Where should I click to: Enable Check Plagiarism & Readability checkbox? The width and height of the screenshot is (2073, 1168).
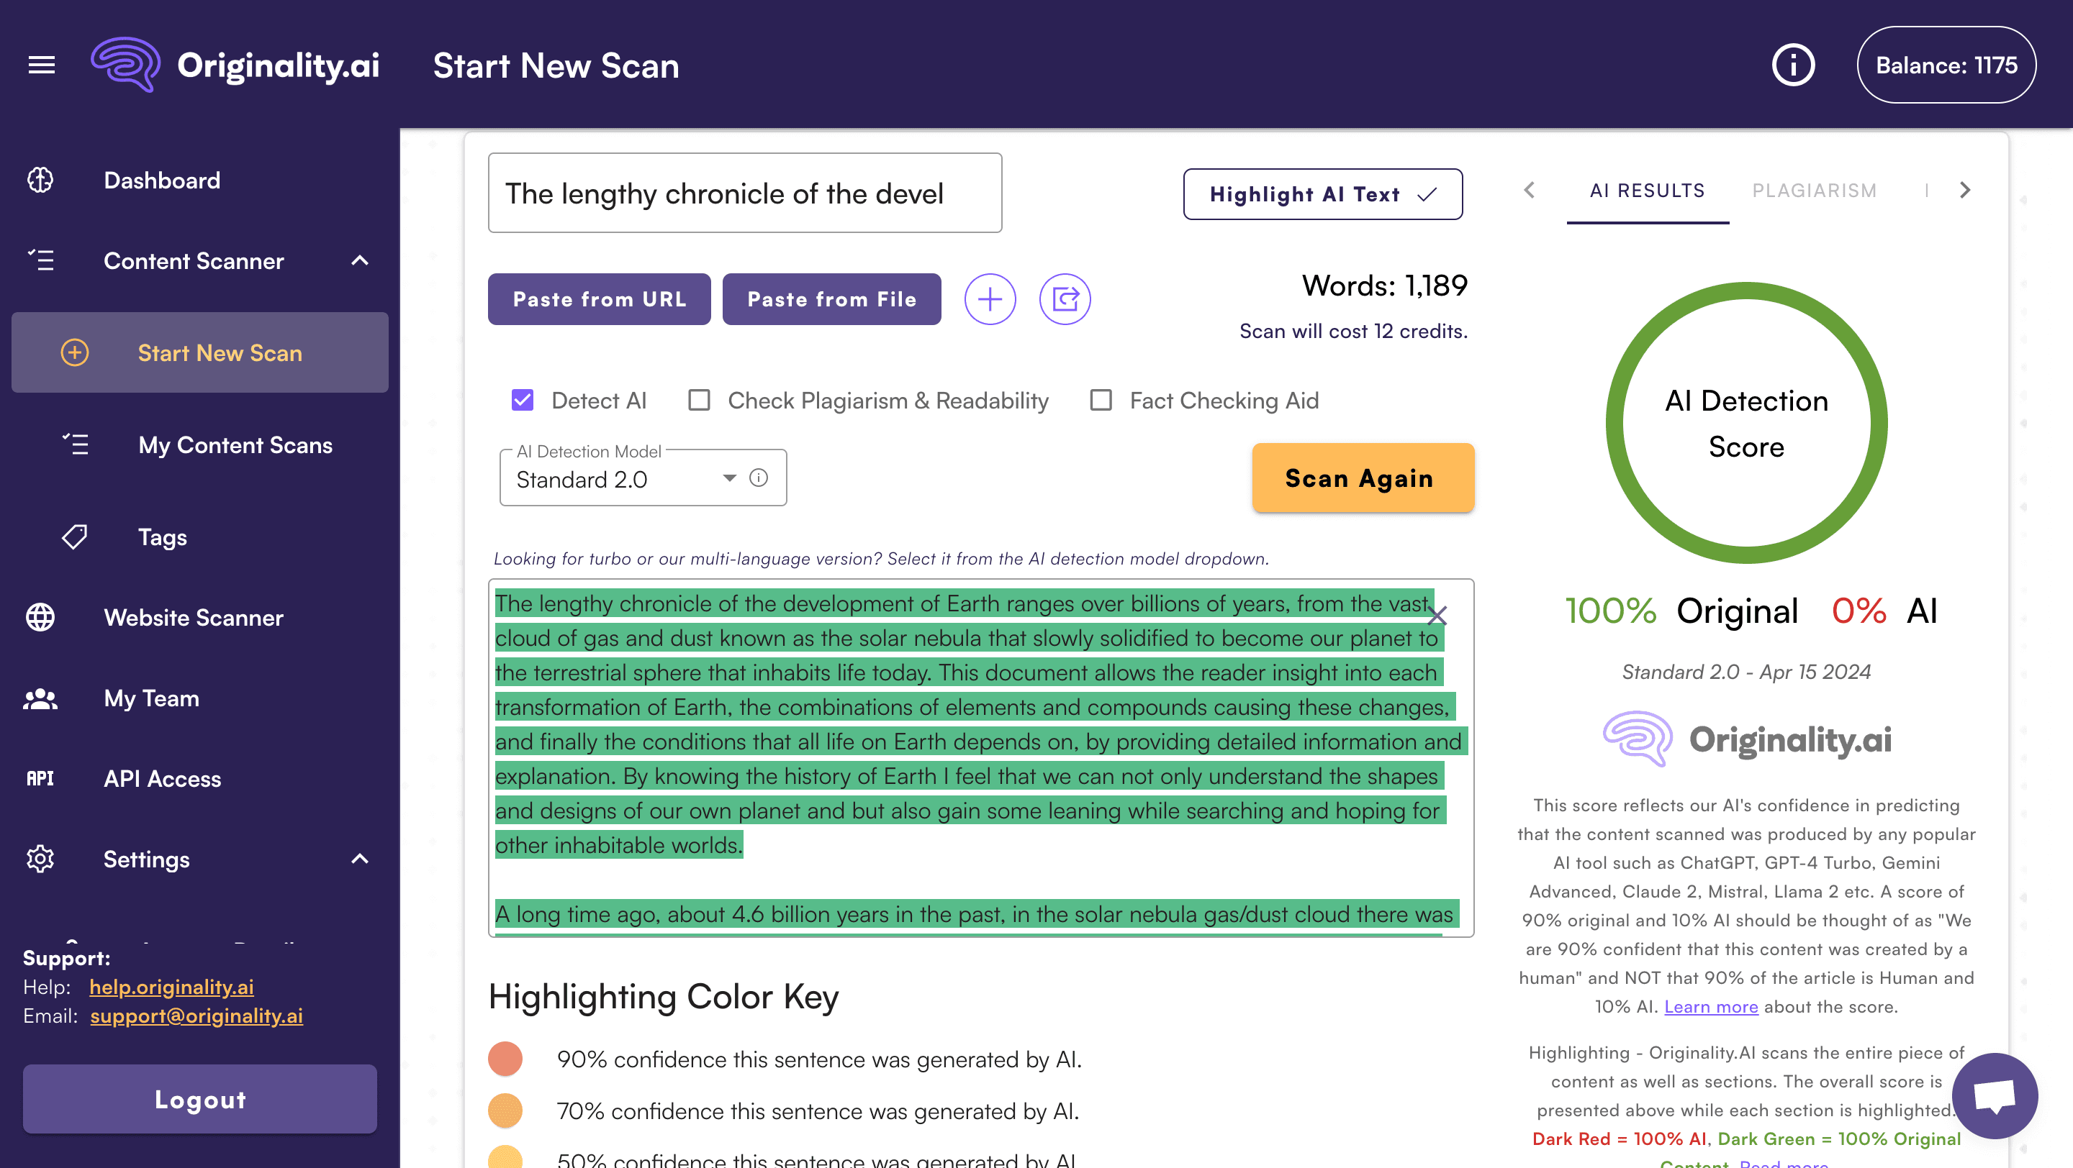pos(698,401)
